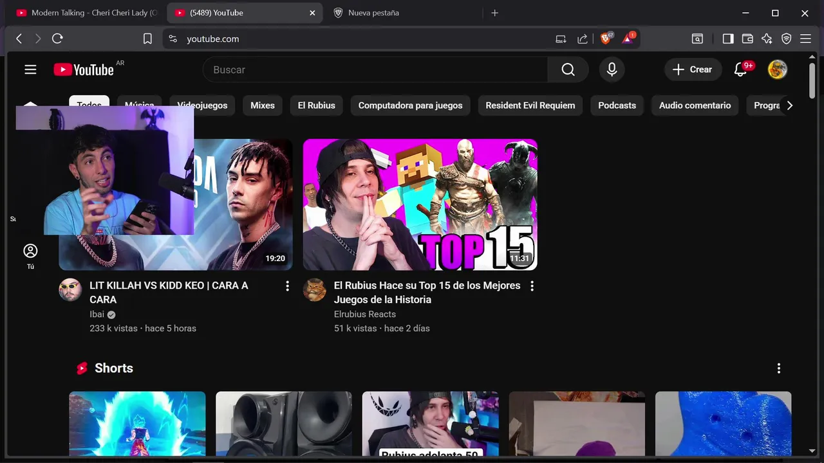The image size is (824, 463).
Task: Reload the current page
Action: [57, 39]
